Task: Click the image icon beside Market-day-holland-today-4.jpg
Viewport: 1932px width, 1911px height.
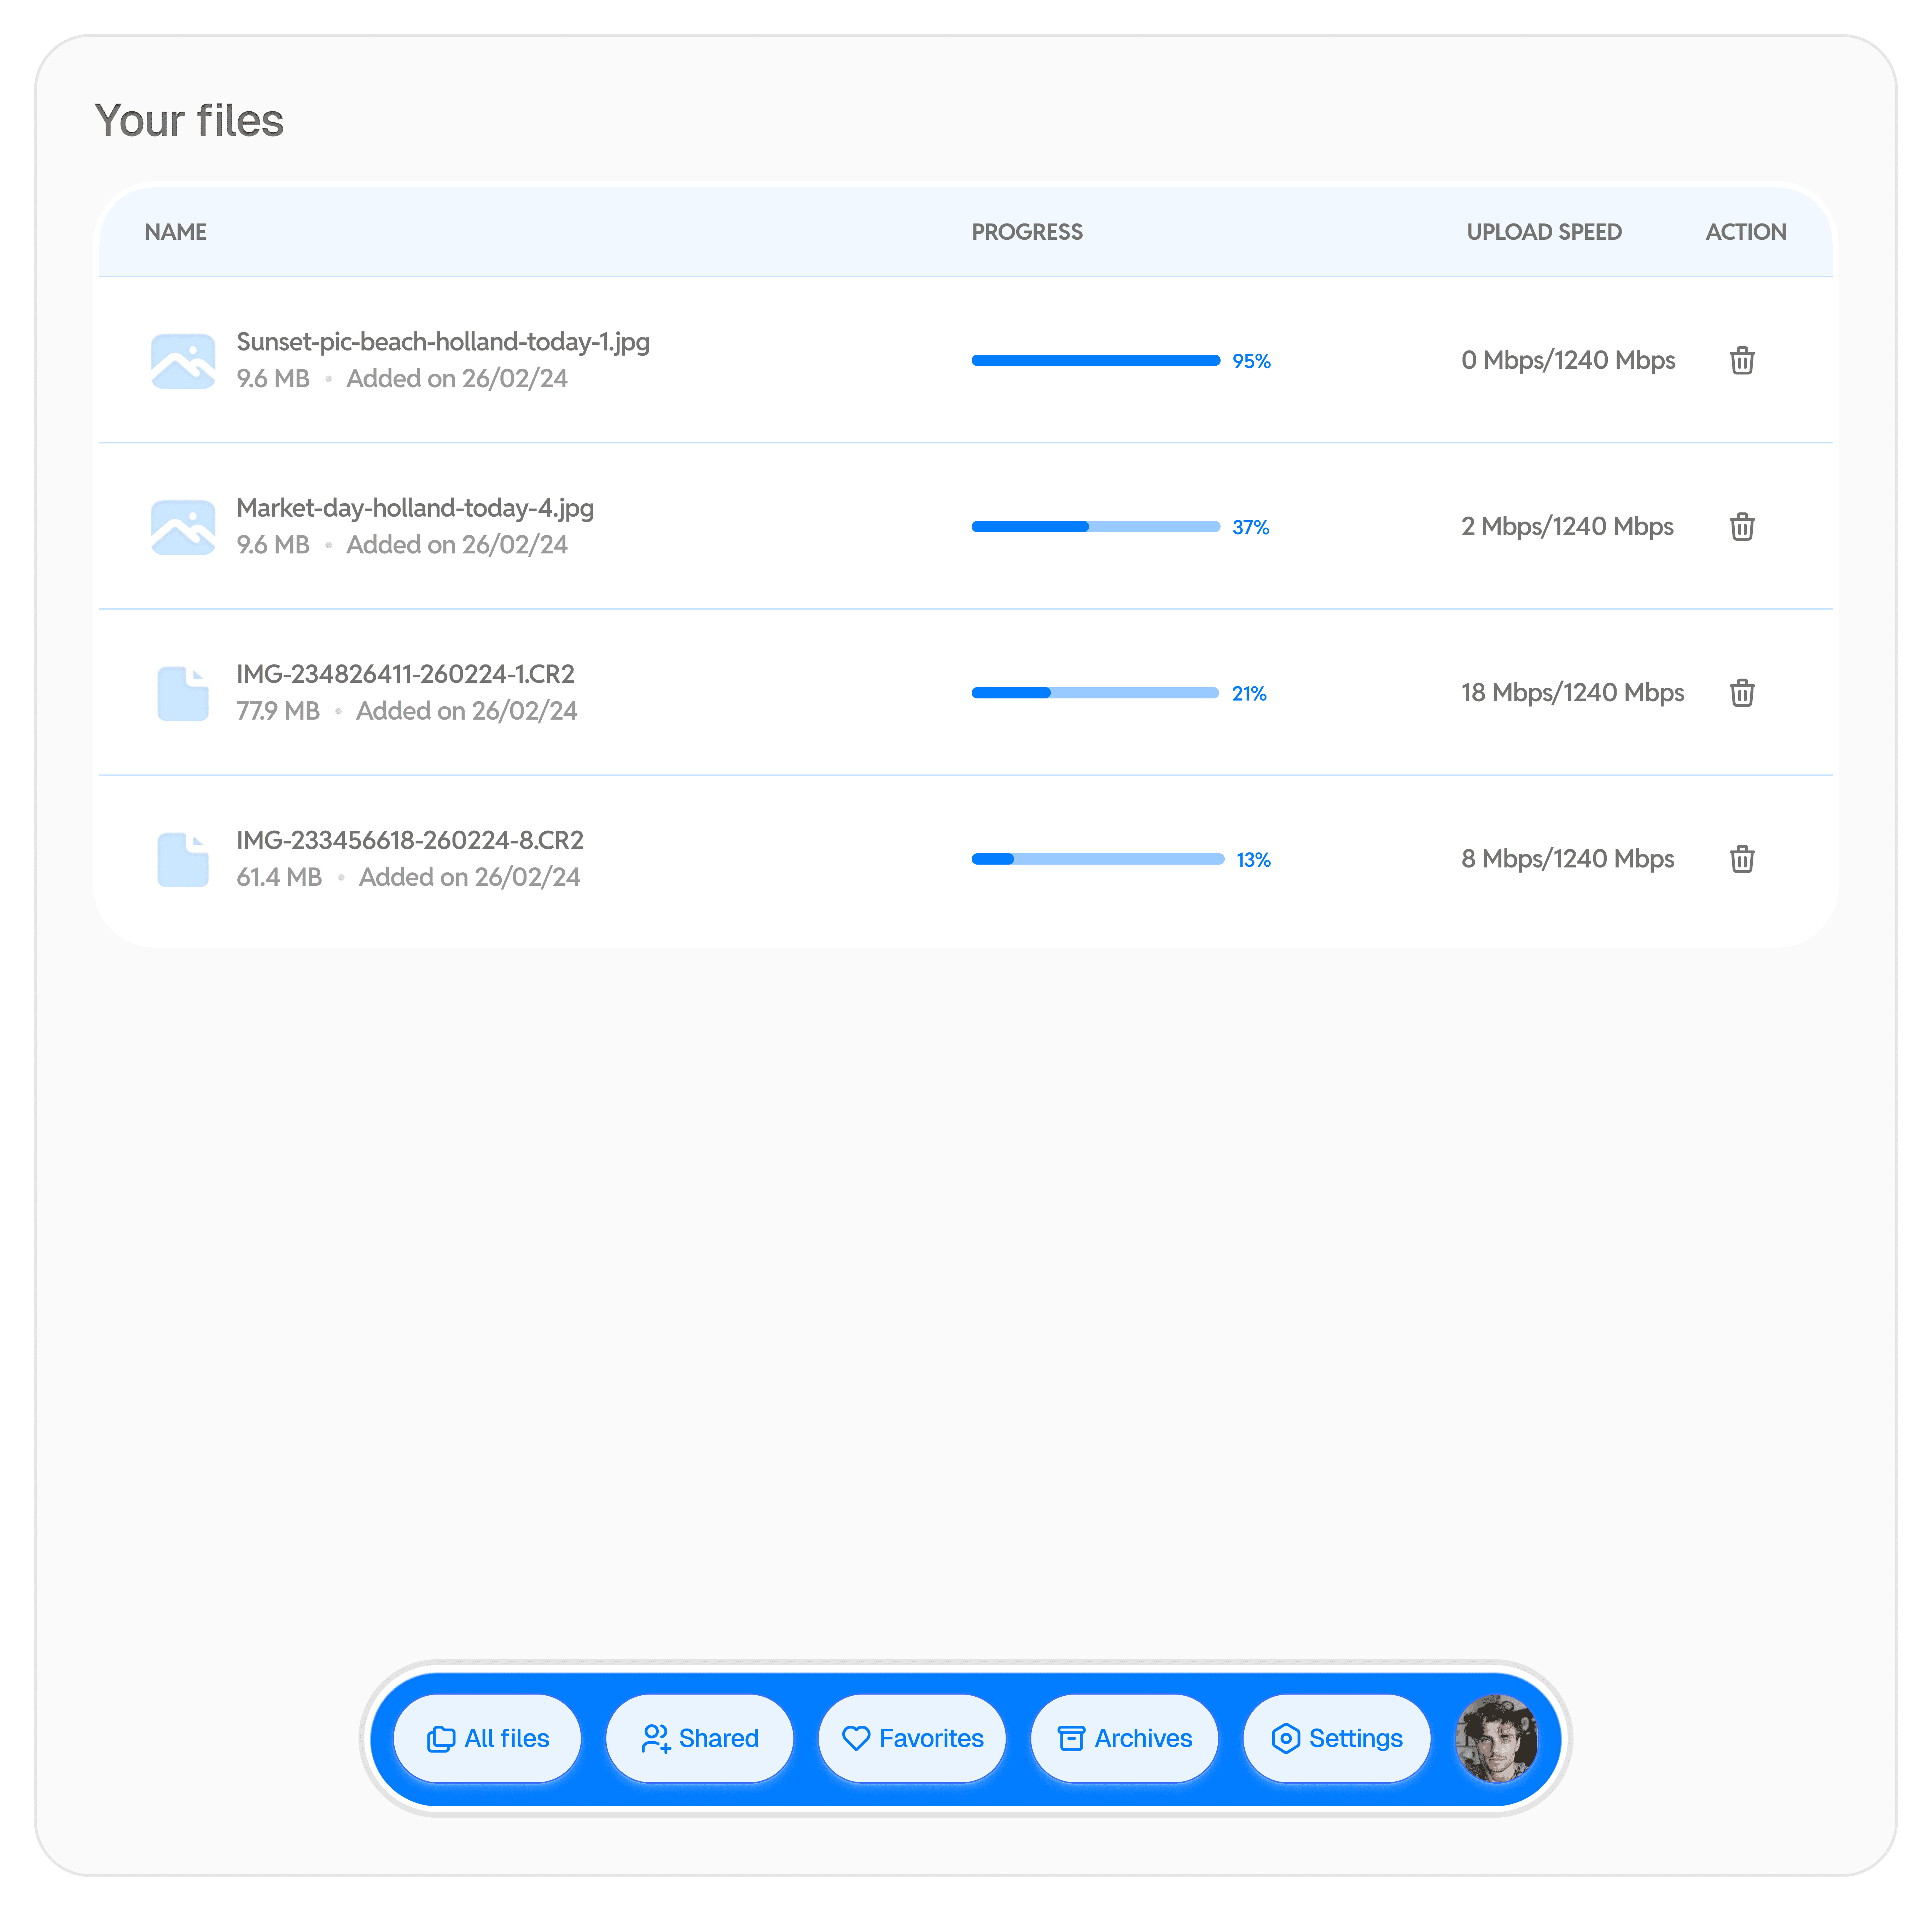Action: coord(183,527)
